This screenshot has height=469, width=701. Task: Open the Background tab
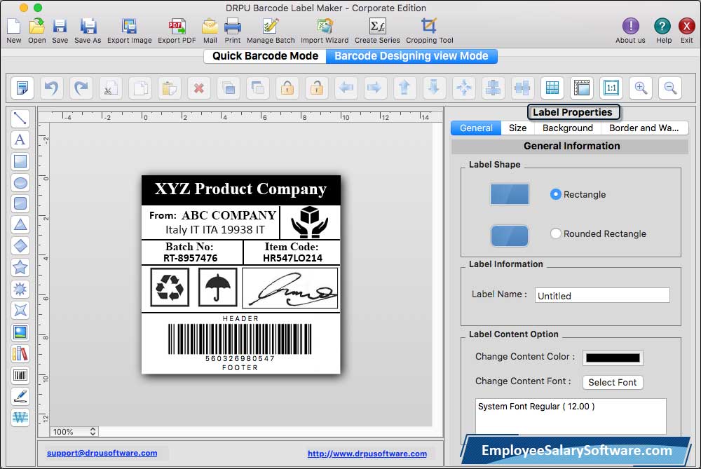(567, 128)
